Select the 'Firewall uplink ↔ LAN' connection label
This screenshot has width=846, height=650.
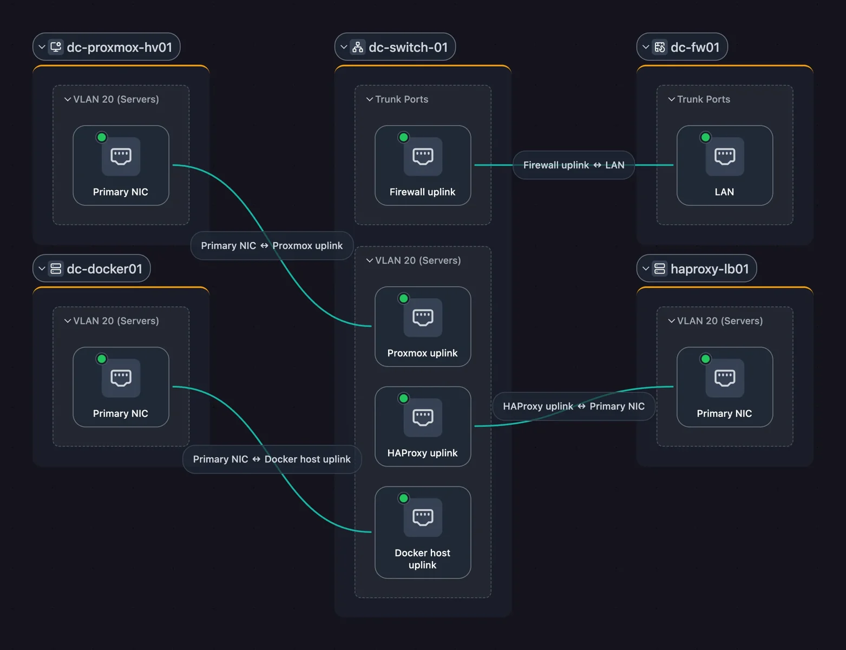coord(574,165)
